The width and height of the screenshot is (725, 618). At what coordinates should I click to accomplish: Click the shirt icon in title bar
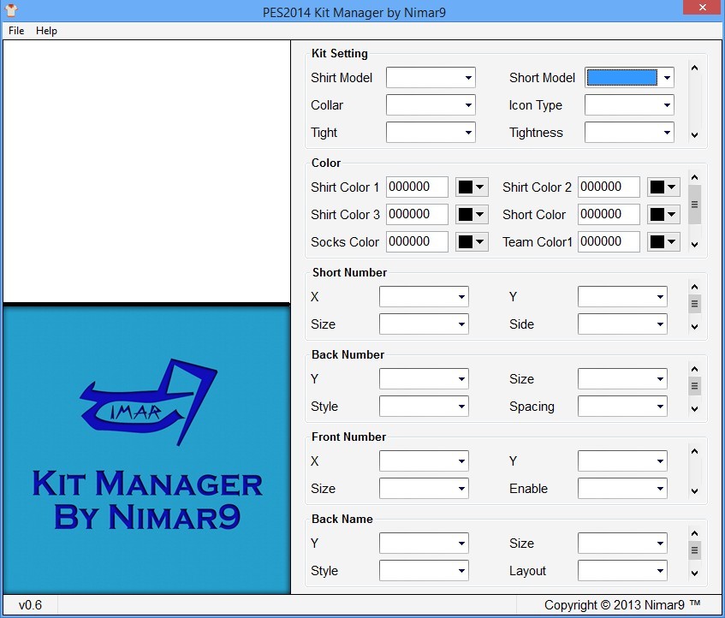10,10
